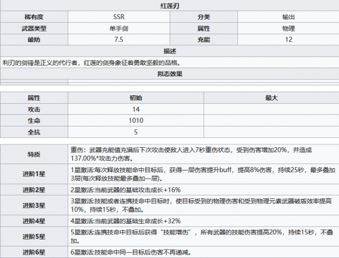
Task: Select the 进阶5星 row label
Action: click(x=34, y=237)
